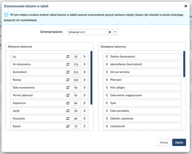This screenshot has height=154, width=192.
Task: Edit the Pozostało width value 84
Action: 76,119
